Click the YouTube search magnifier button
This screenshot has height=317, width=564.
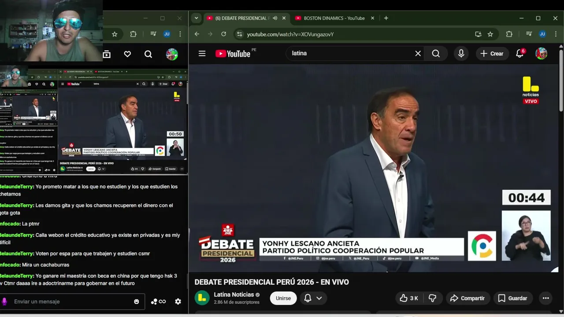coord(436,53)
